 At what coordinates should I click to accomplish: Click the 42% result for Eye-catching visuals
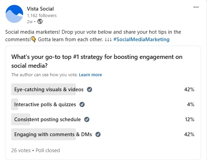pos(189,90)
